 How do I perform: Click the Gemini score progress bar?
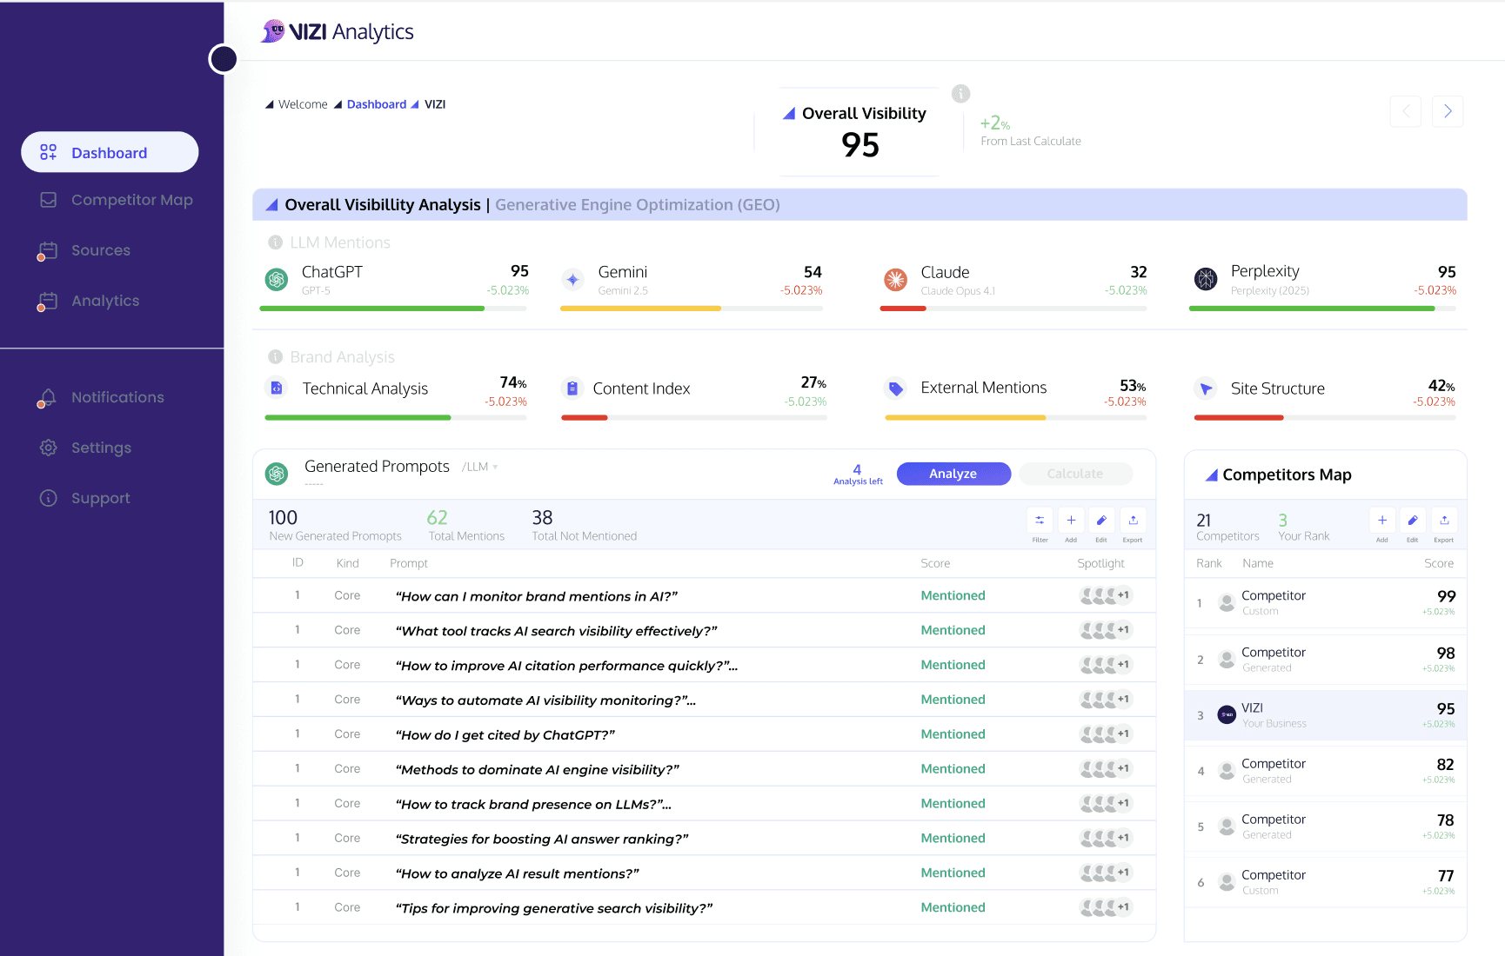(692, 309)
